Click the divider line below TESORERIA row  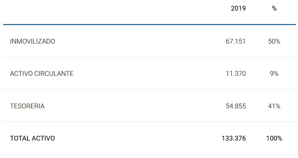point(149,122)
